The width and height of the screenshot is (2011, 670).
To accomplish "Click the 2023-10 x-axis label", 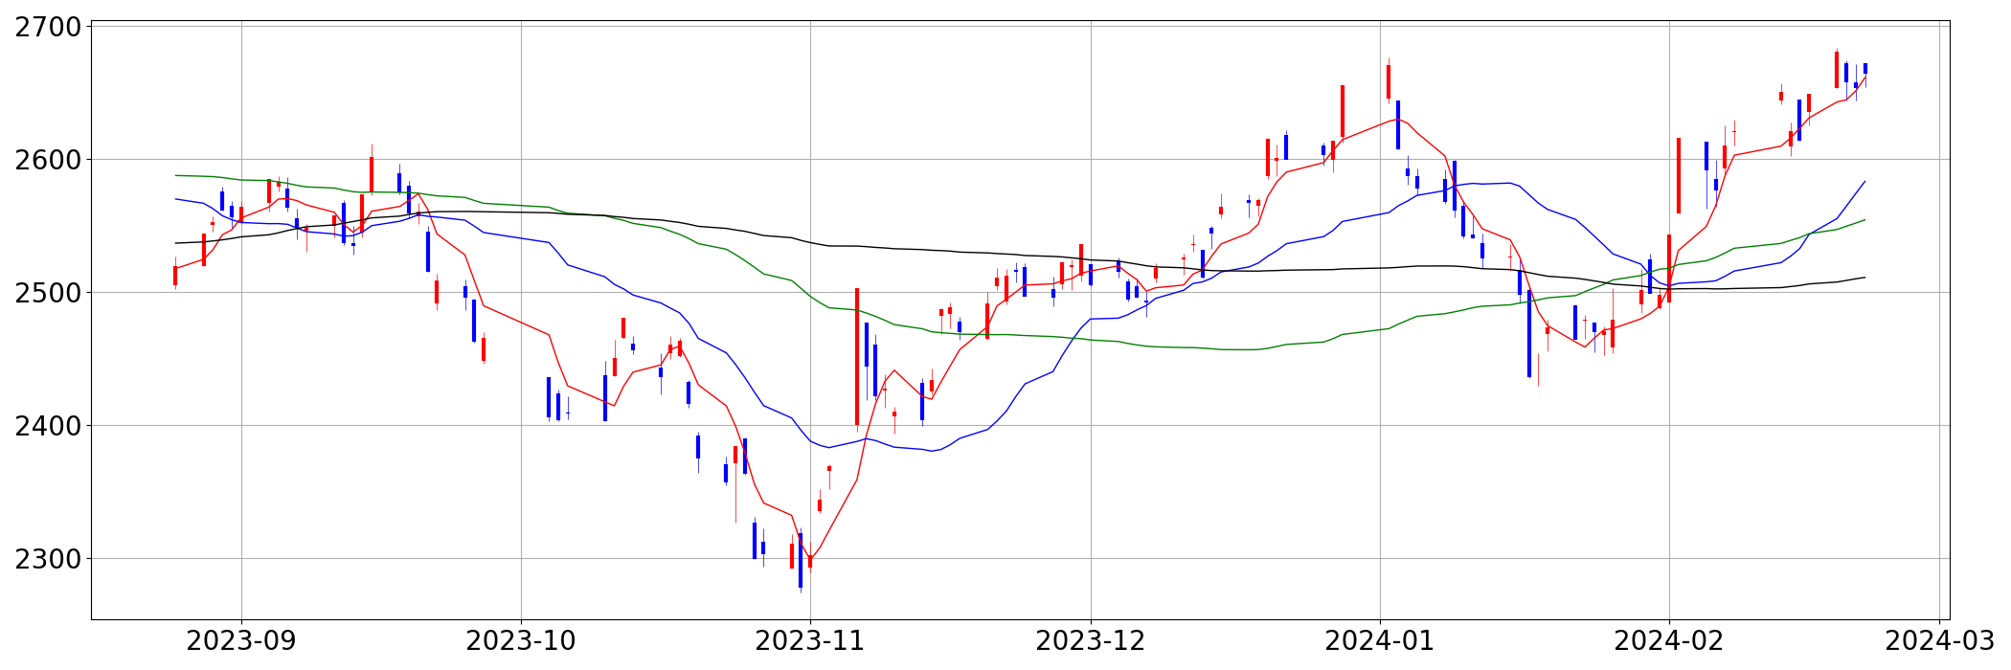I will tap(521, 640).
